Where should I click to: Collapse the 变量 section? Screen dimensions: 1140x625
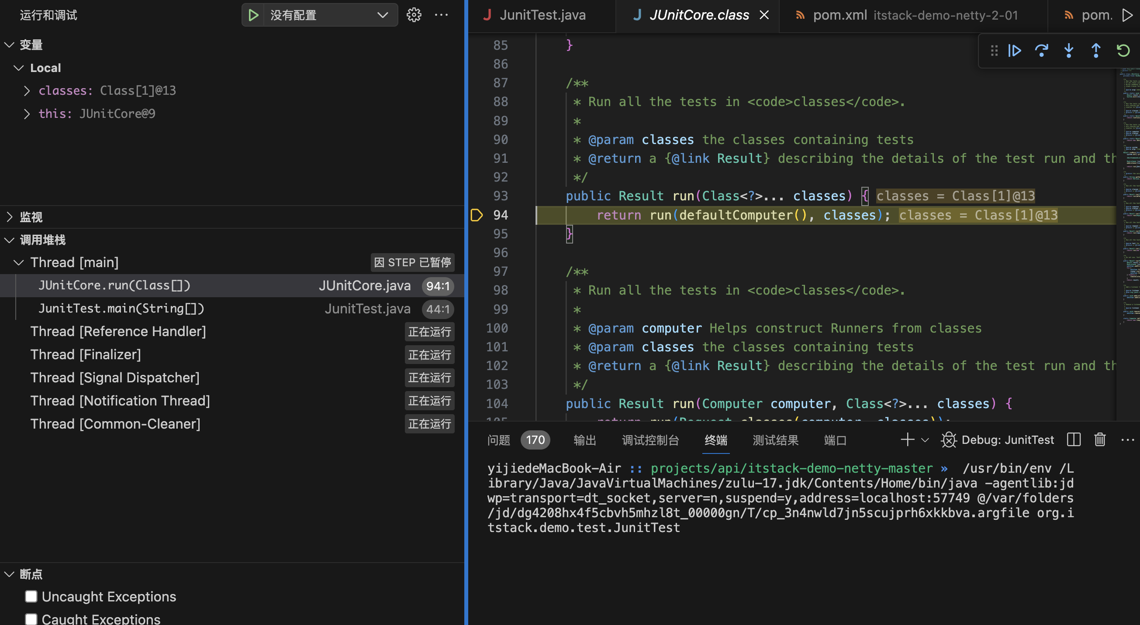[x=9, y=45]
